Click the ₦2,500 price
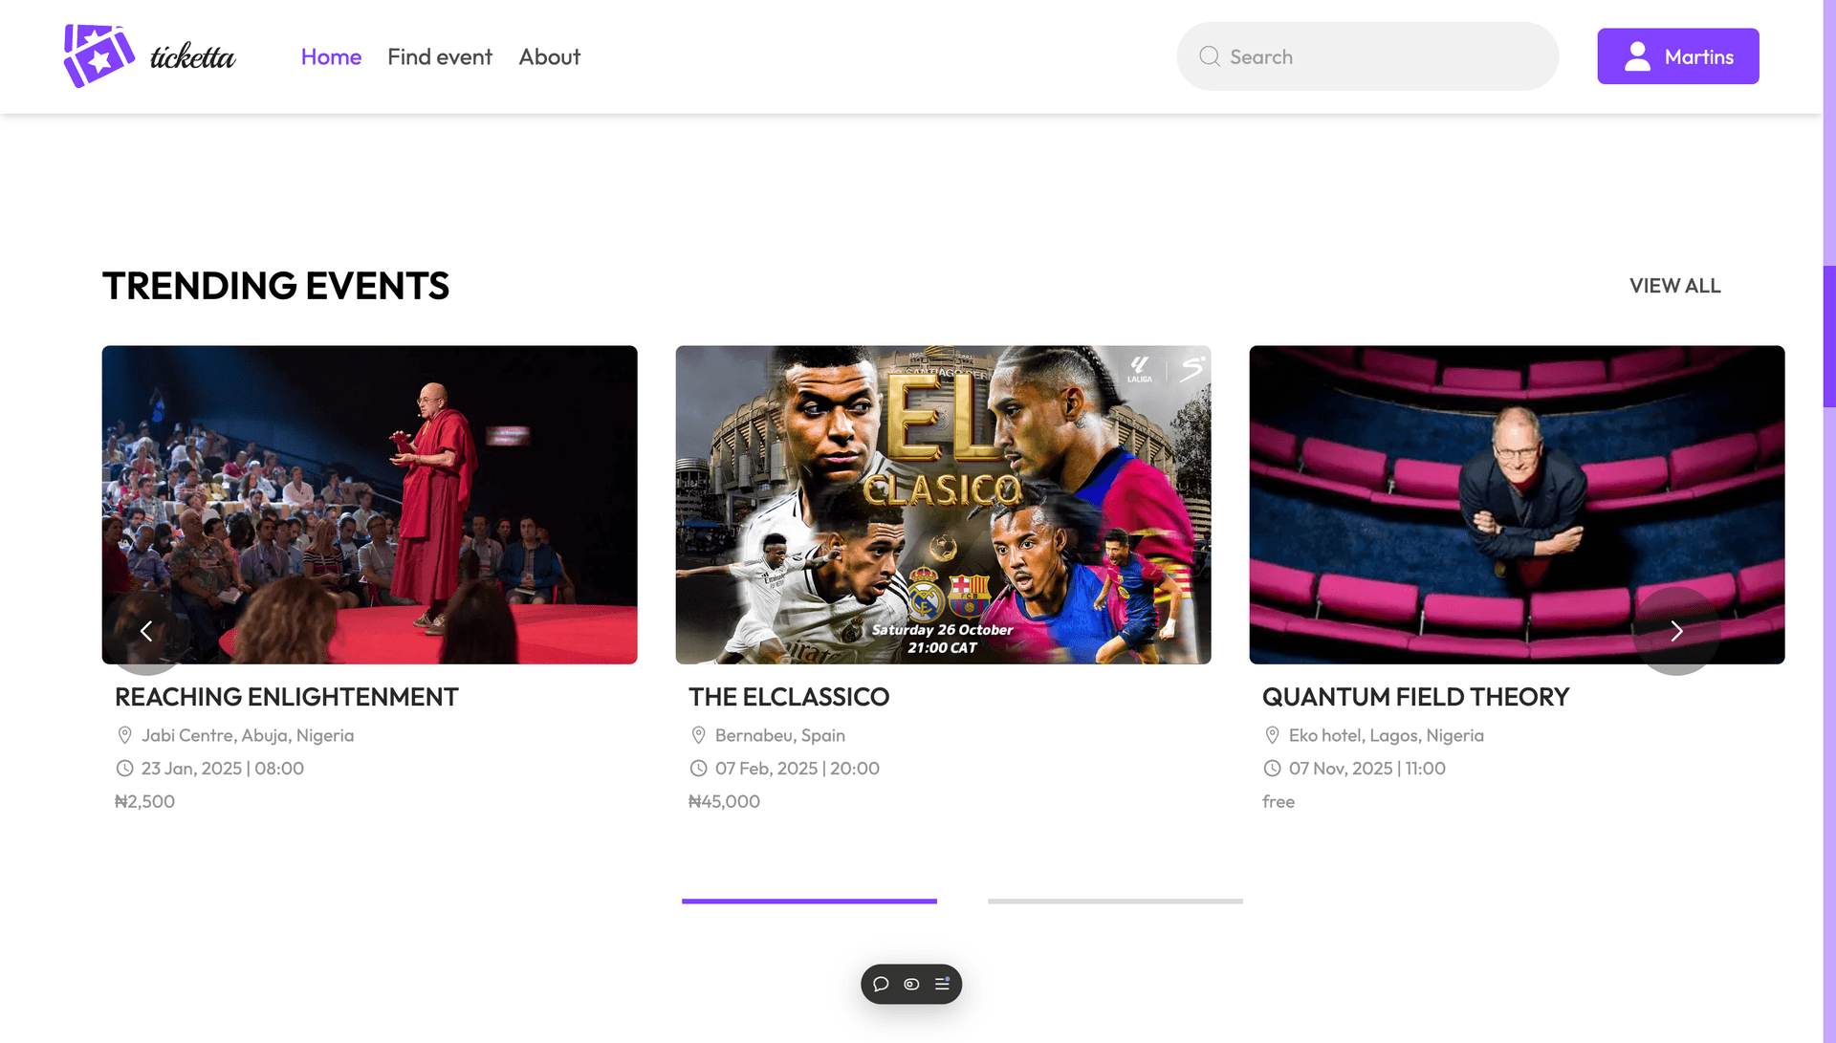Viewport: 1836px width, 1043px height. pyautogui.click(x=144, y=801)
